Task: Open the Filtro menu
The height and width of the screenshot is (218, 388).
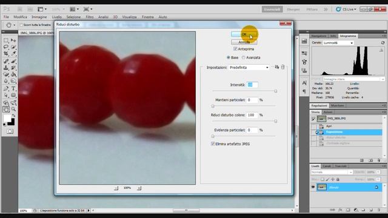Action: (x=90, y=17)
